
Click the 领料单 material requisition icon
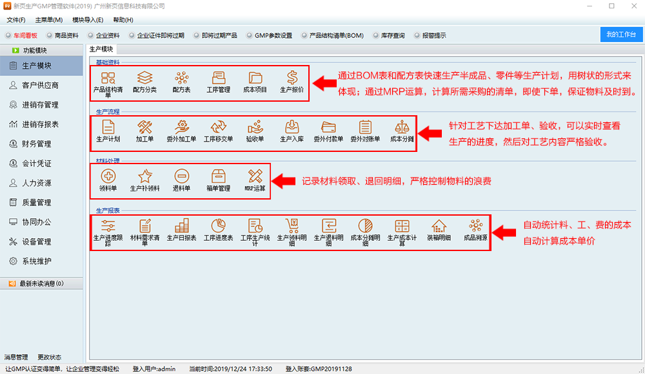coord(108,177)
